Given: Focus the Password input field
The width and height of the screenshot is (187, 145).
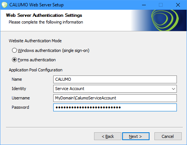Looking at the screenshot, I should pyautogui.click(x=115, y=107).
